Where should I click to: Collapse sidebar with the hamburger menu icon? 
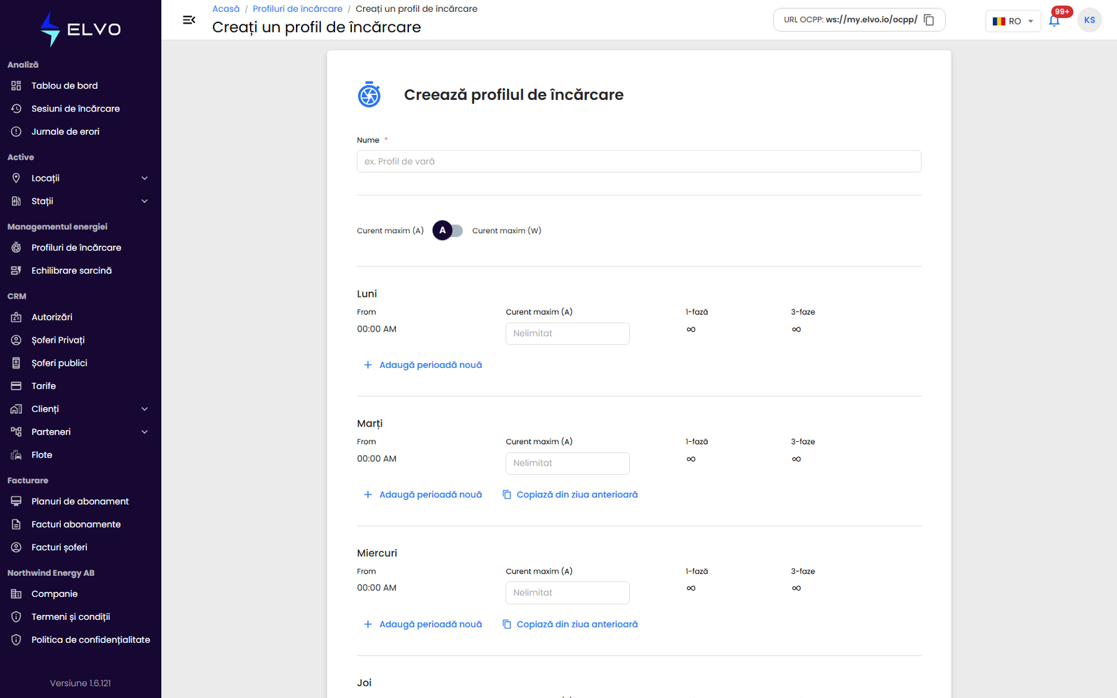(188, 20)
